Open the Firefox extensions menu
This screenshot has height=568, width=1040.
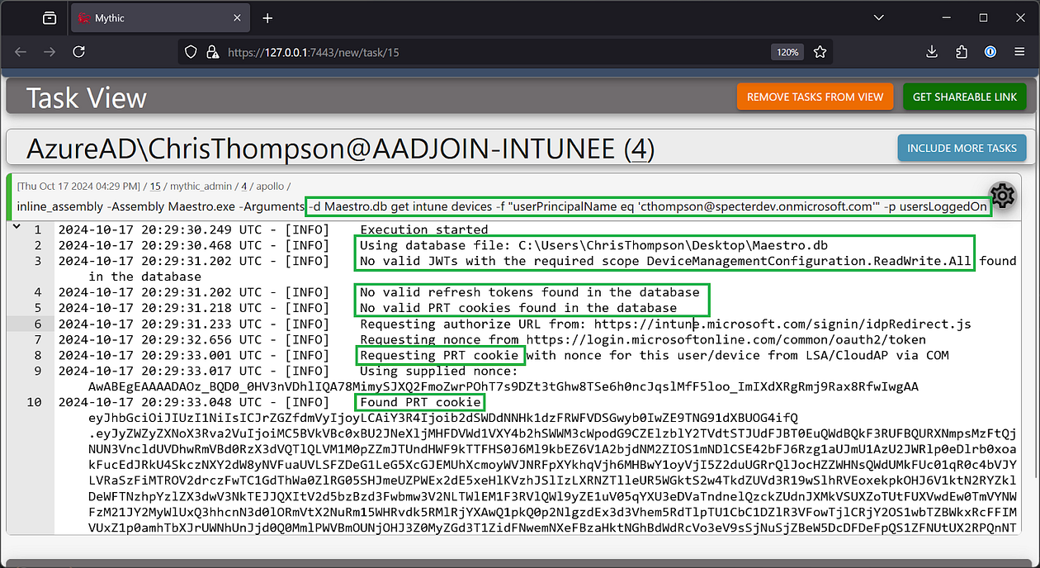[x=961, y=52]
